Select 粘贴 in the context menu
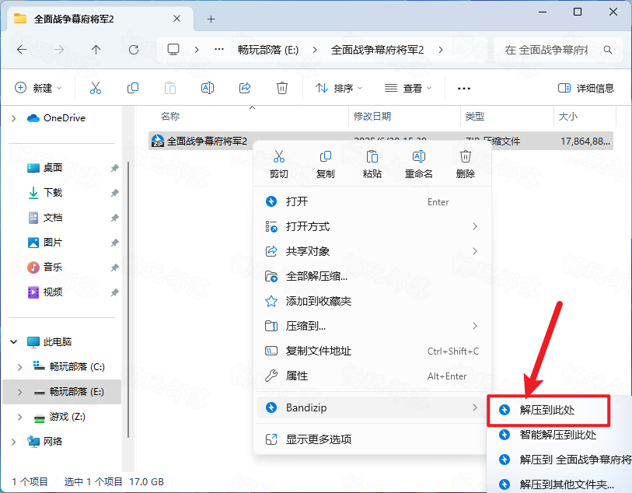Viewport: 632px width, 493px height. (x=372, y=165)
